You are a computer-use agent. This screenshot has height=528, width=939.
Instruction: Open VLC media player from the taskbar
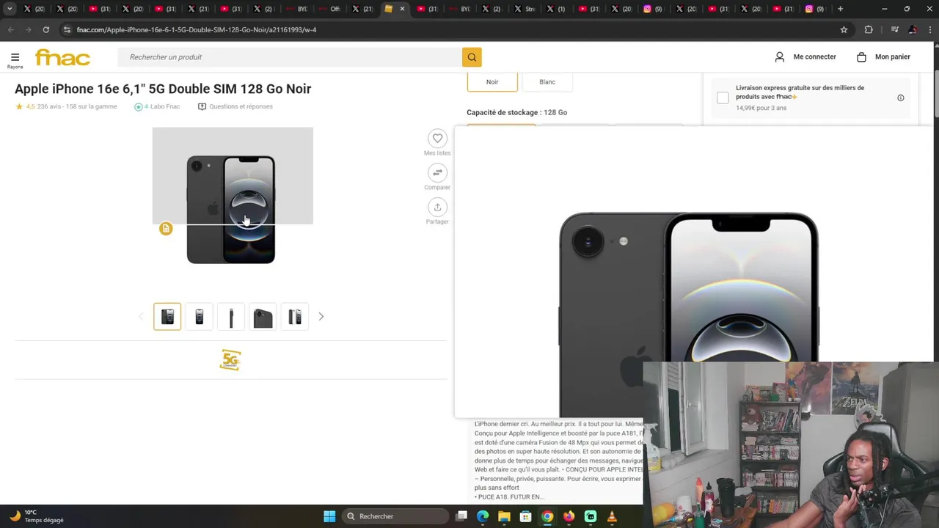pyautogui.click(x=612, y=516)
